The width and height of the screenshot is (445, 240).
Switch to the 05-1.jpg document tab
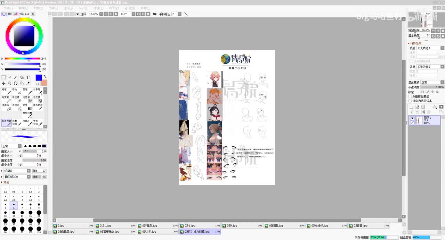pos(200,226)
